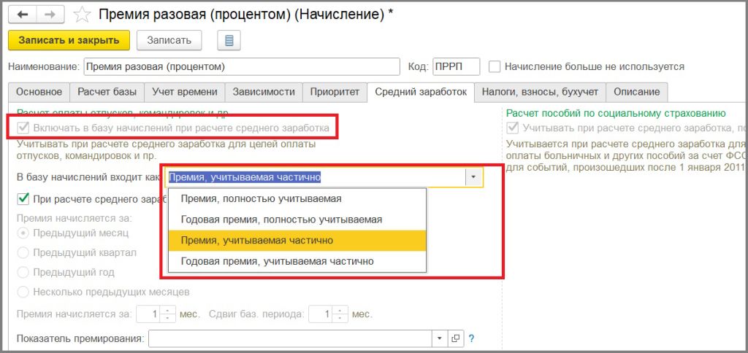The width and height of the screenshot is (748, 353).
Task: Select Предыдущий месяц radio button
Action: click(x=23, y=233)
